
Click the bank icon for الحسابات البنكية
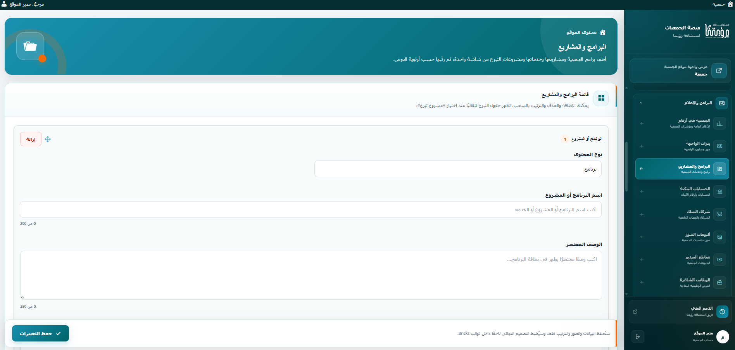(719, 191)
